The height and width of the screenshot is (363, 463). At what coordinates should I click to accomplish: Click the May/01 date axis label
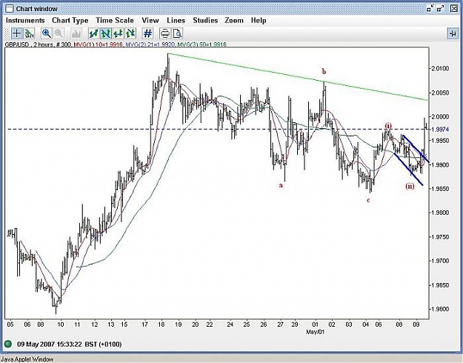315,332
